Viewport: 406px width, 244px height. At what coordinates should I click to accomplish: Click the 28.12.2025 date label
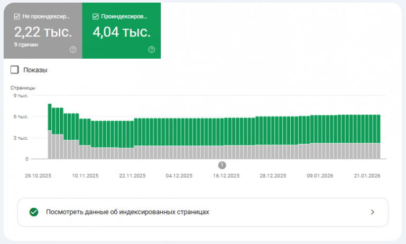[x=273, y=176]
